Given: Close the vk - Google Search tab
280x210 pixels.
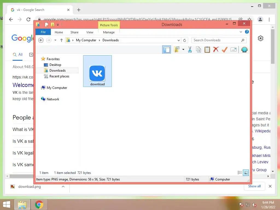Looking at the screenshot, I should [x=68, y=10].
